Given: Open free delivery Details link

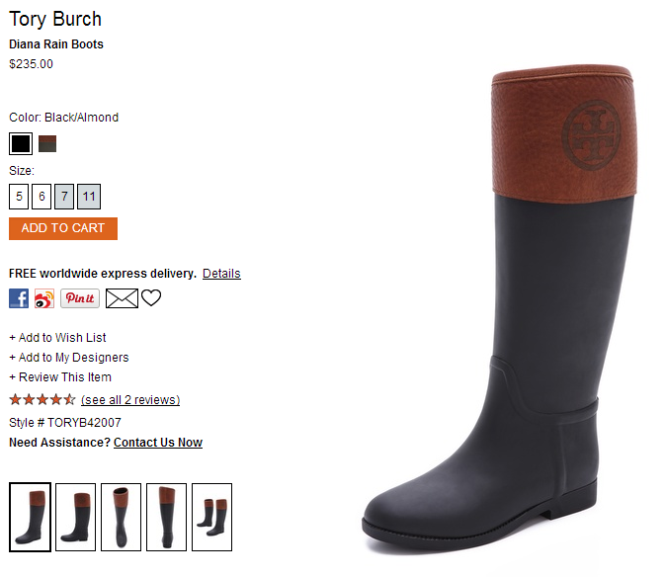Looking at the screenshot, I should [x=221, y=274].
